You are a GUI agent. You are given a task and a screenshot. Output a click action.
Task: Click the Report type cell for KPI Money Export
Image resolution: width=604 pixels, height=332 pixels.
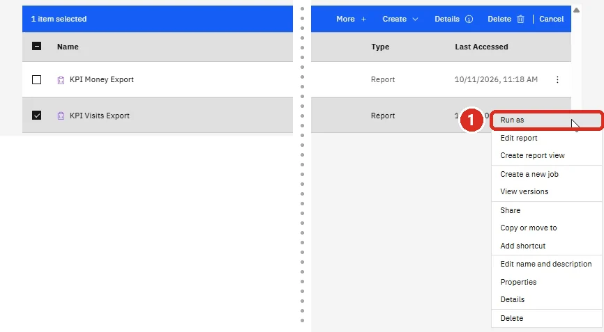[383, 79]
